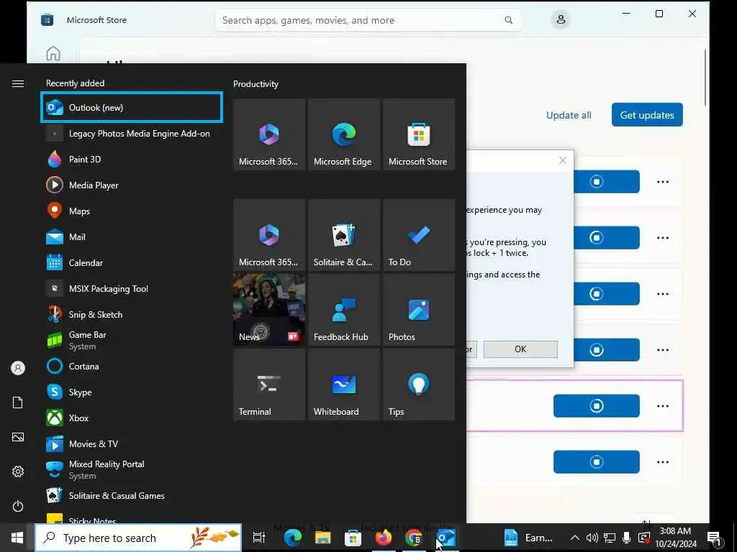Launch Paint 3D from app list
737x552 pixels.
coord(132,159)
